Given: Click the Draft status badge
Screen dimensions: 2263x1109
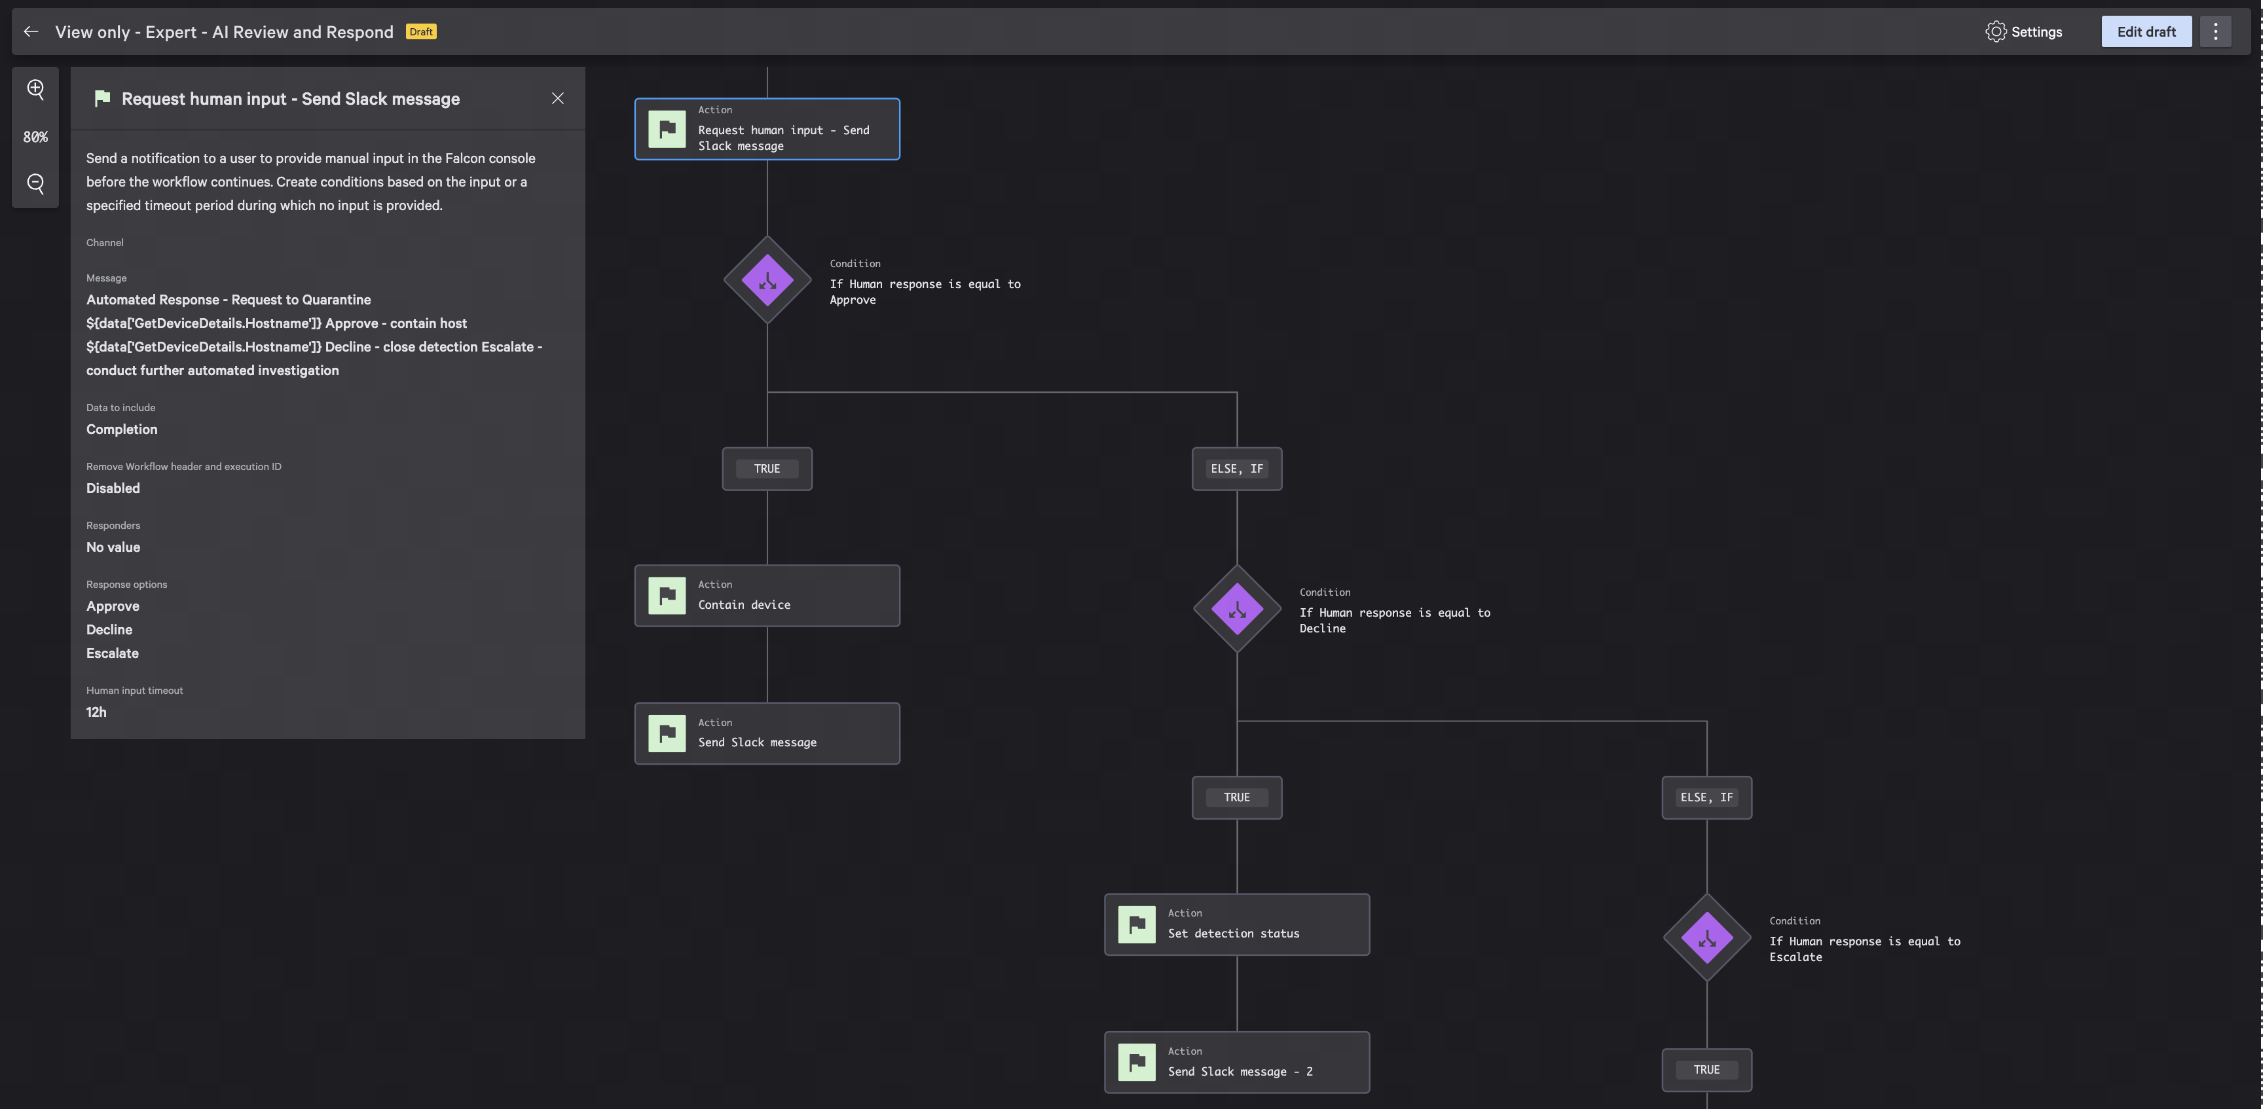Looking at the screenshot, I should click(421, 31).
